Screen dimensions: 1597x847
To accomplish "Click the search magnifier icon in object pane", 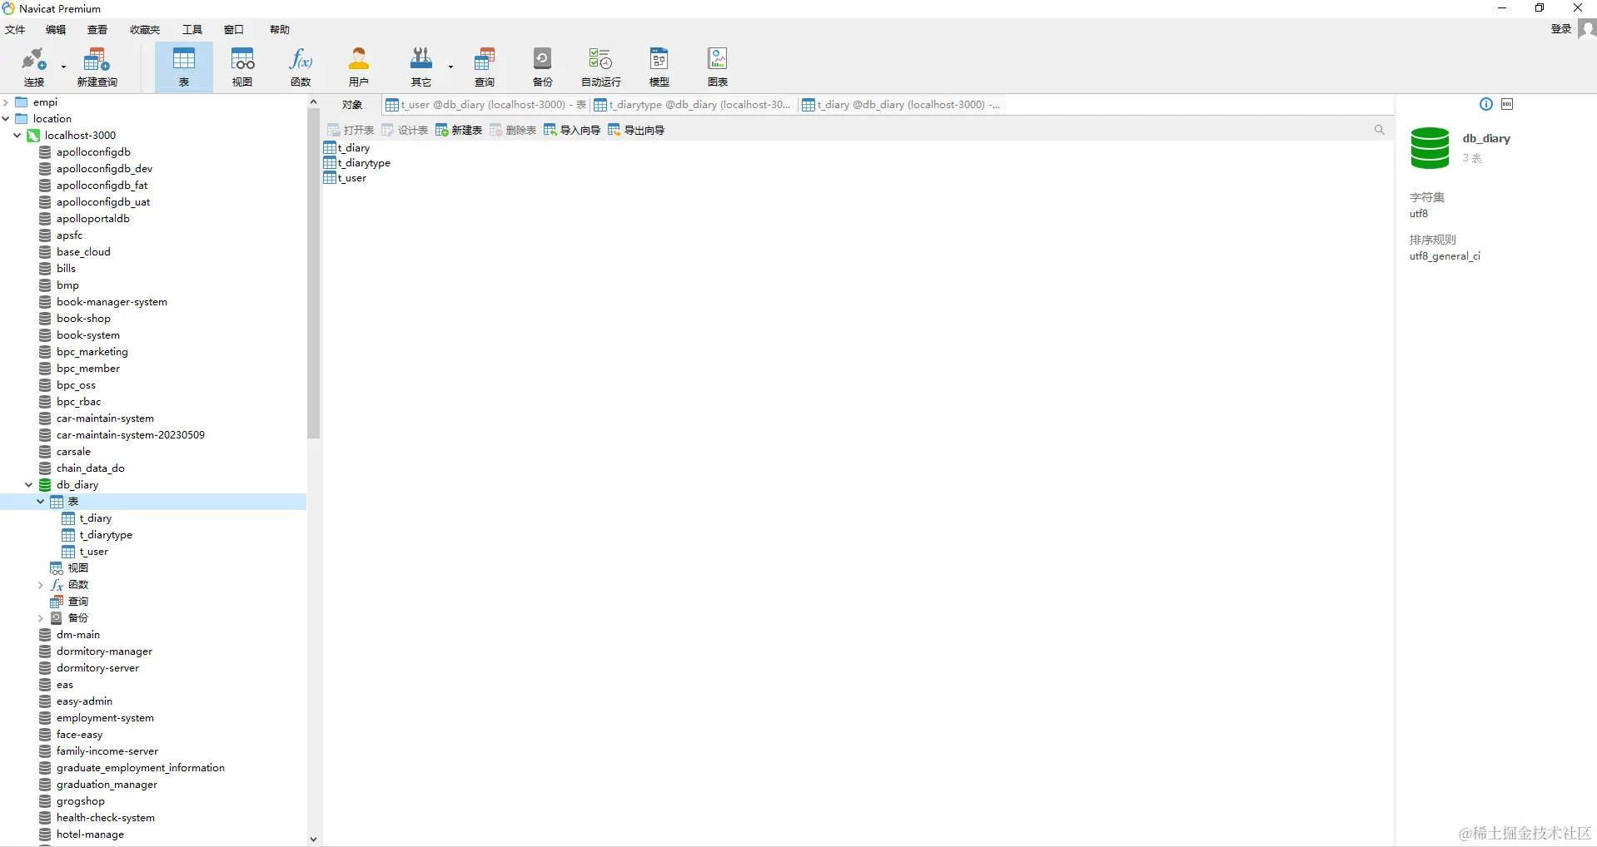I will 1380,130.
